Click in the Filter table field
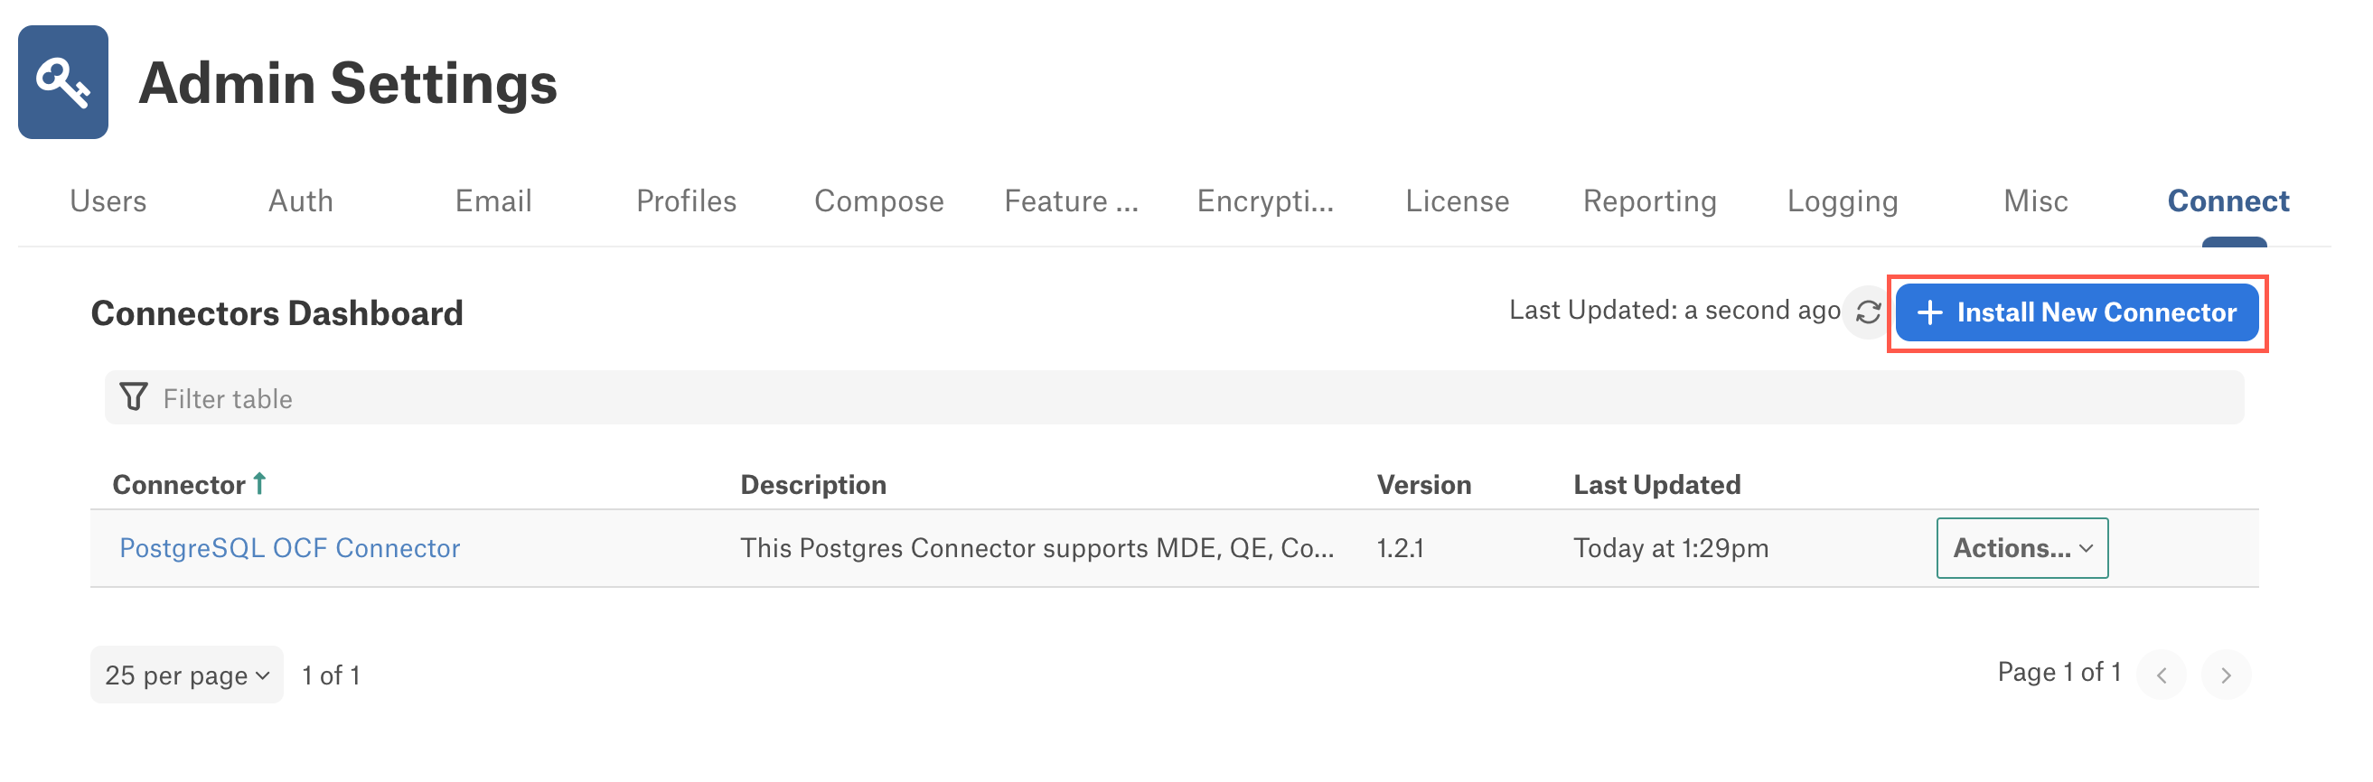 pos(1174,397)
